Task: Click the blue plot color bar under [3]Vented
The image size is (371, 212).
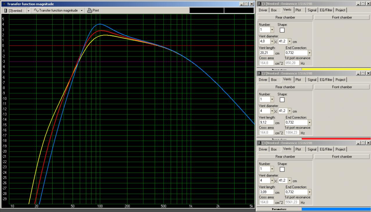Action: tap(336, 209)
